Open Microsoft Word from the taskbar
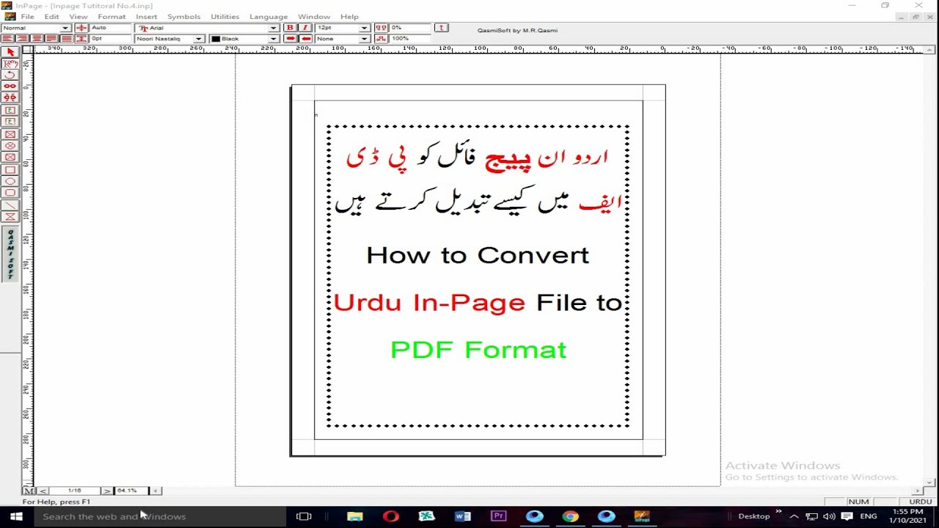 [x=463, y=516]
